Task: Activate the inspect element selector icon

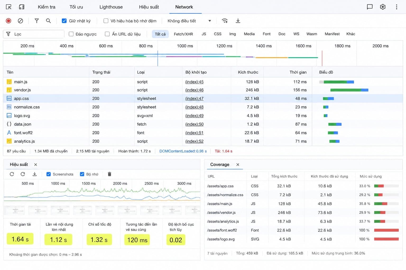Action: 8,7
